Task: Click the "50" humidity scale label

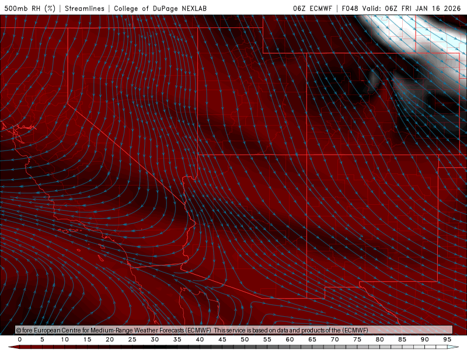Action: (245, 339)
